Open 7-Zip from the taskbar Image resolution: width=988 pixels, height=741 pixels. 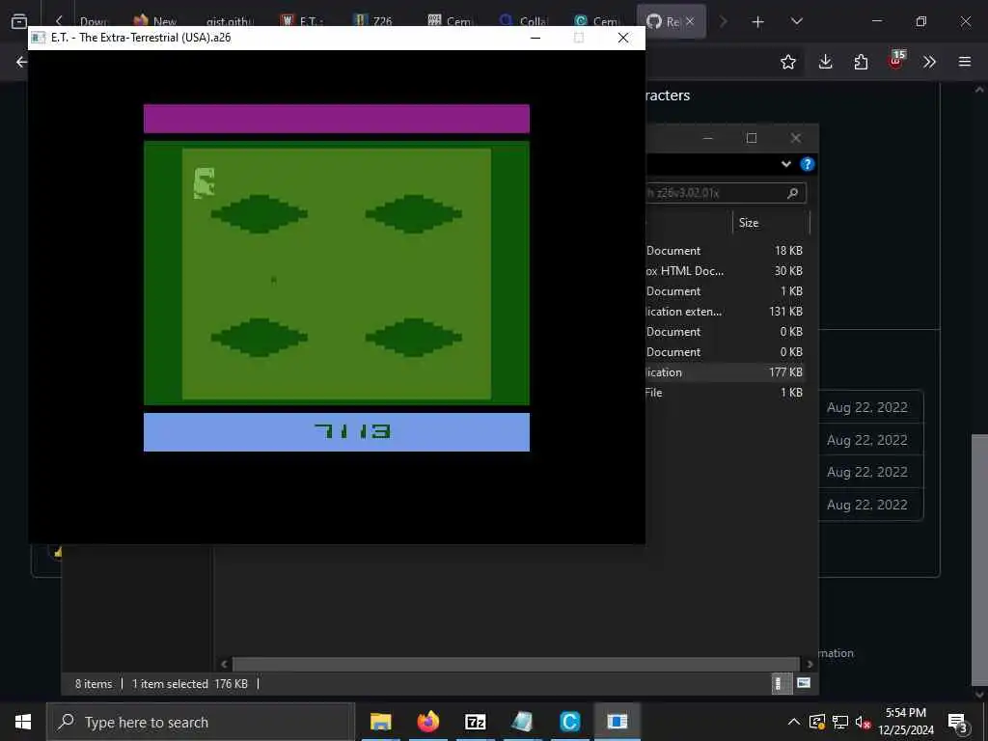coord(475,722)
